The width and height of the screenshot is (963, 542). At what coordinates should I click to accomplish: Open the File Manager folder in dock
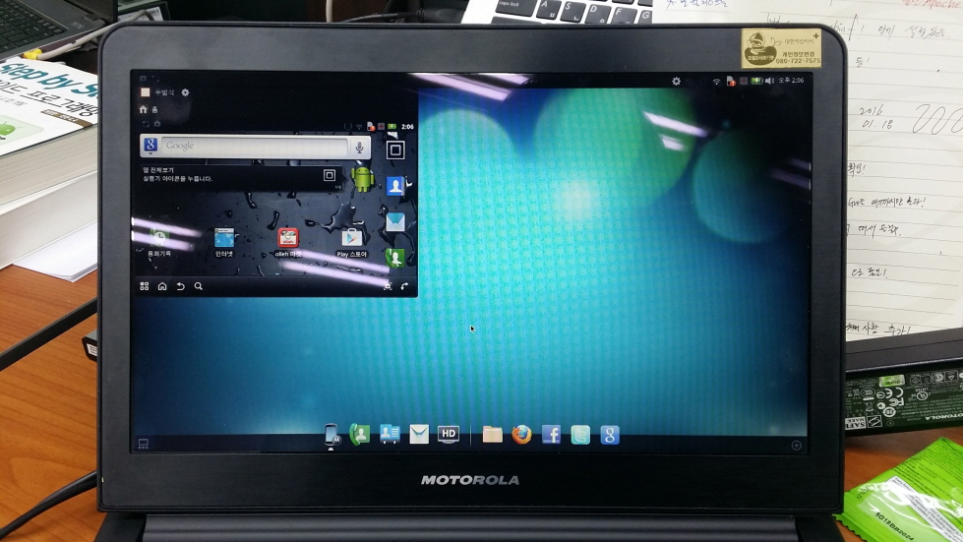(x=492, y=435)
